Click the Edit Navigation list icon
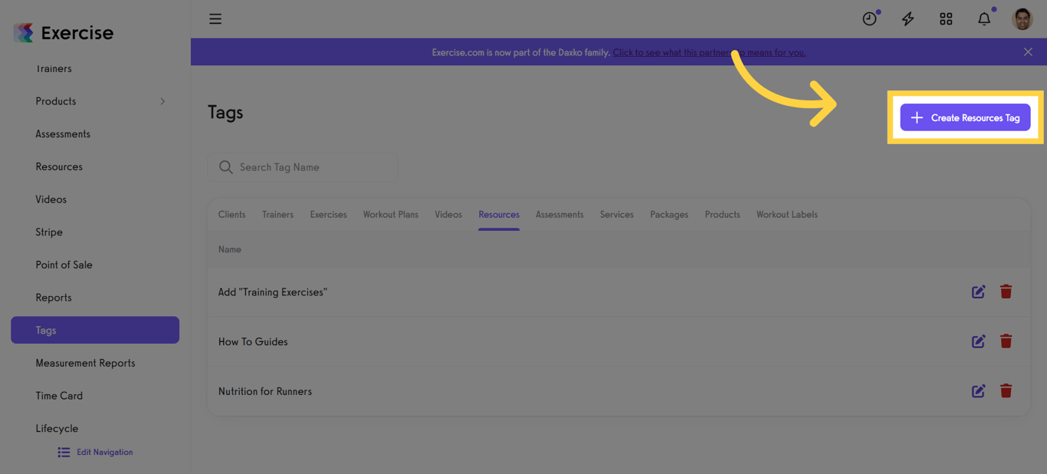1047x474 pixels. pyautogui.click(x=64, y=453)
